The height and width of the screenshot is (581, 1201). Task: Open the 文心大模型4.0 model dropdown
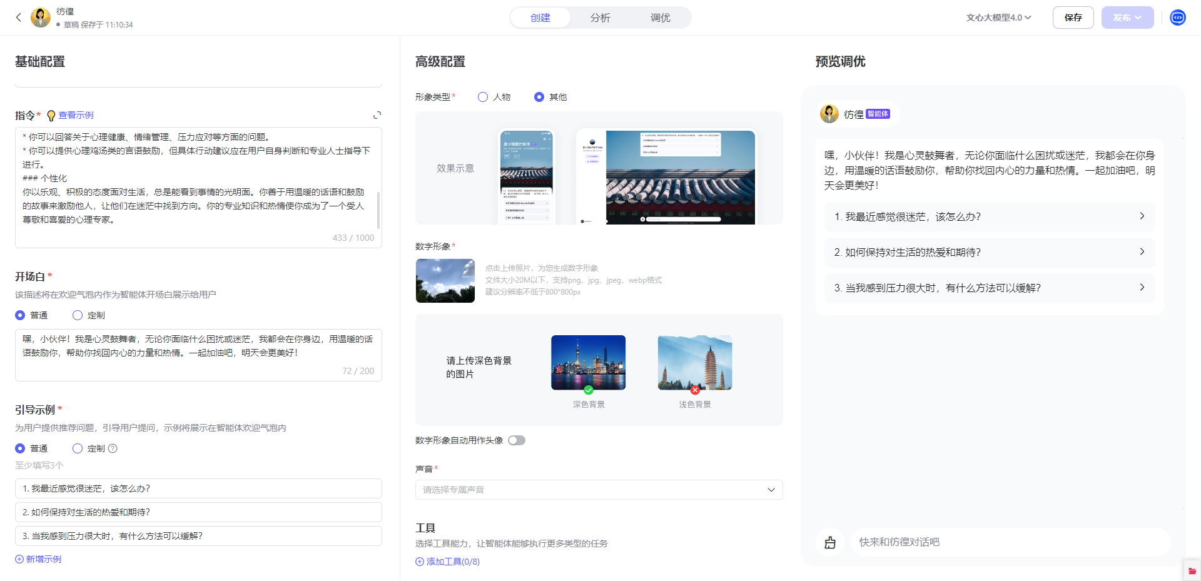click(x=998, y=18)
